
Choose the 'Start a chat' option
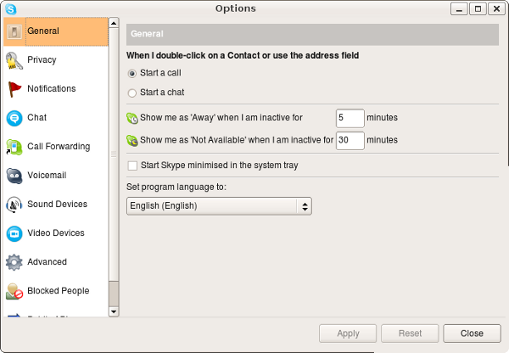click(131, 92)
